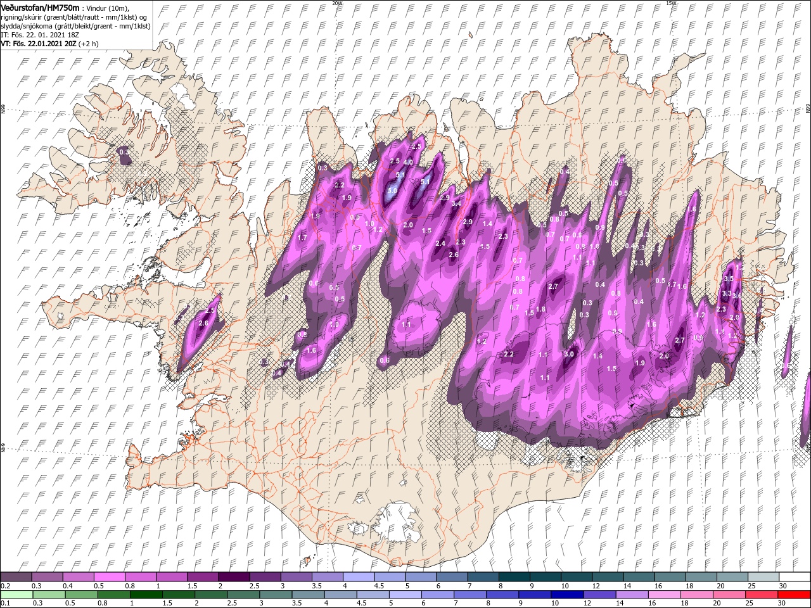Select the dark purple 2 swatch in snow legend
This screenshot has height=608, width=811.
click(234, 577)
